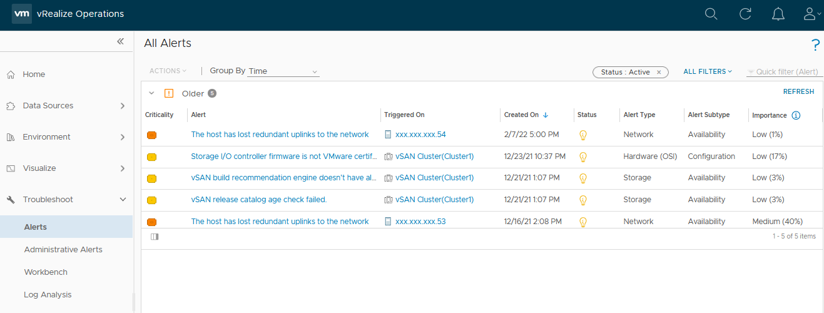This screenshot has width=824, height=313.
Task: Click the Importance column info icon
Action: coord(796,115)
